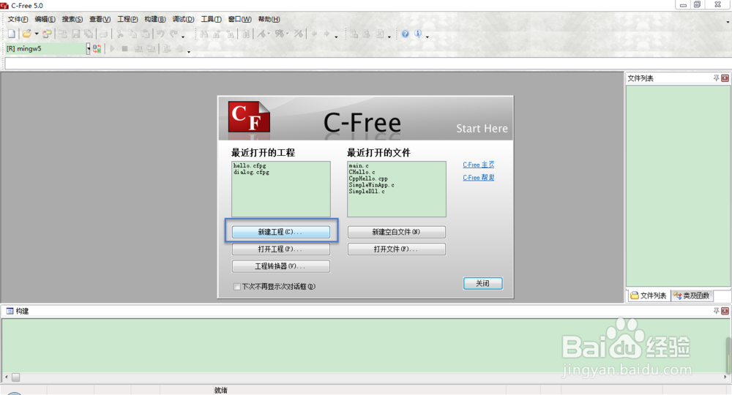Open the 文件(F) menu
This screenshot has height=395, width=732.
(18, 19)
